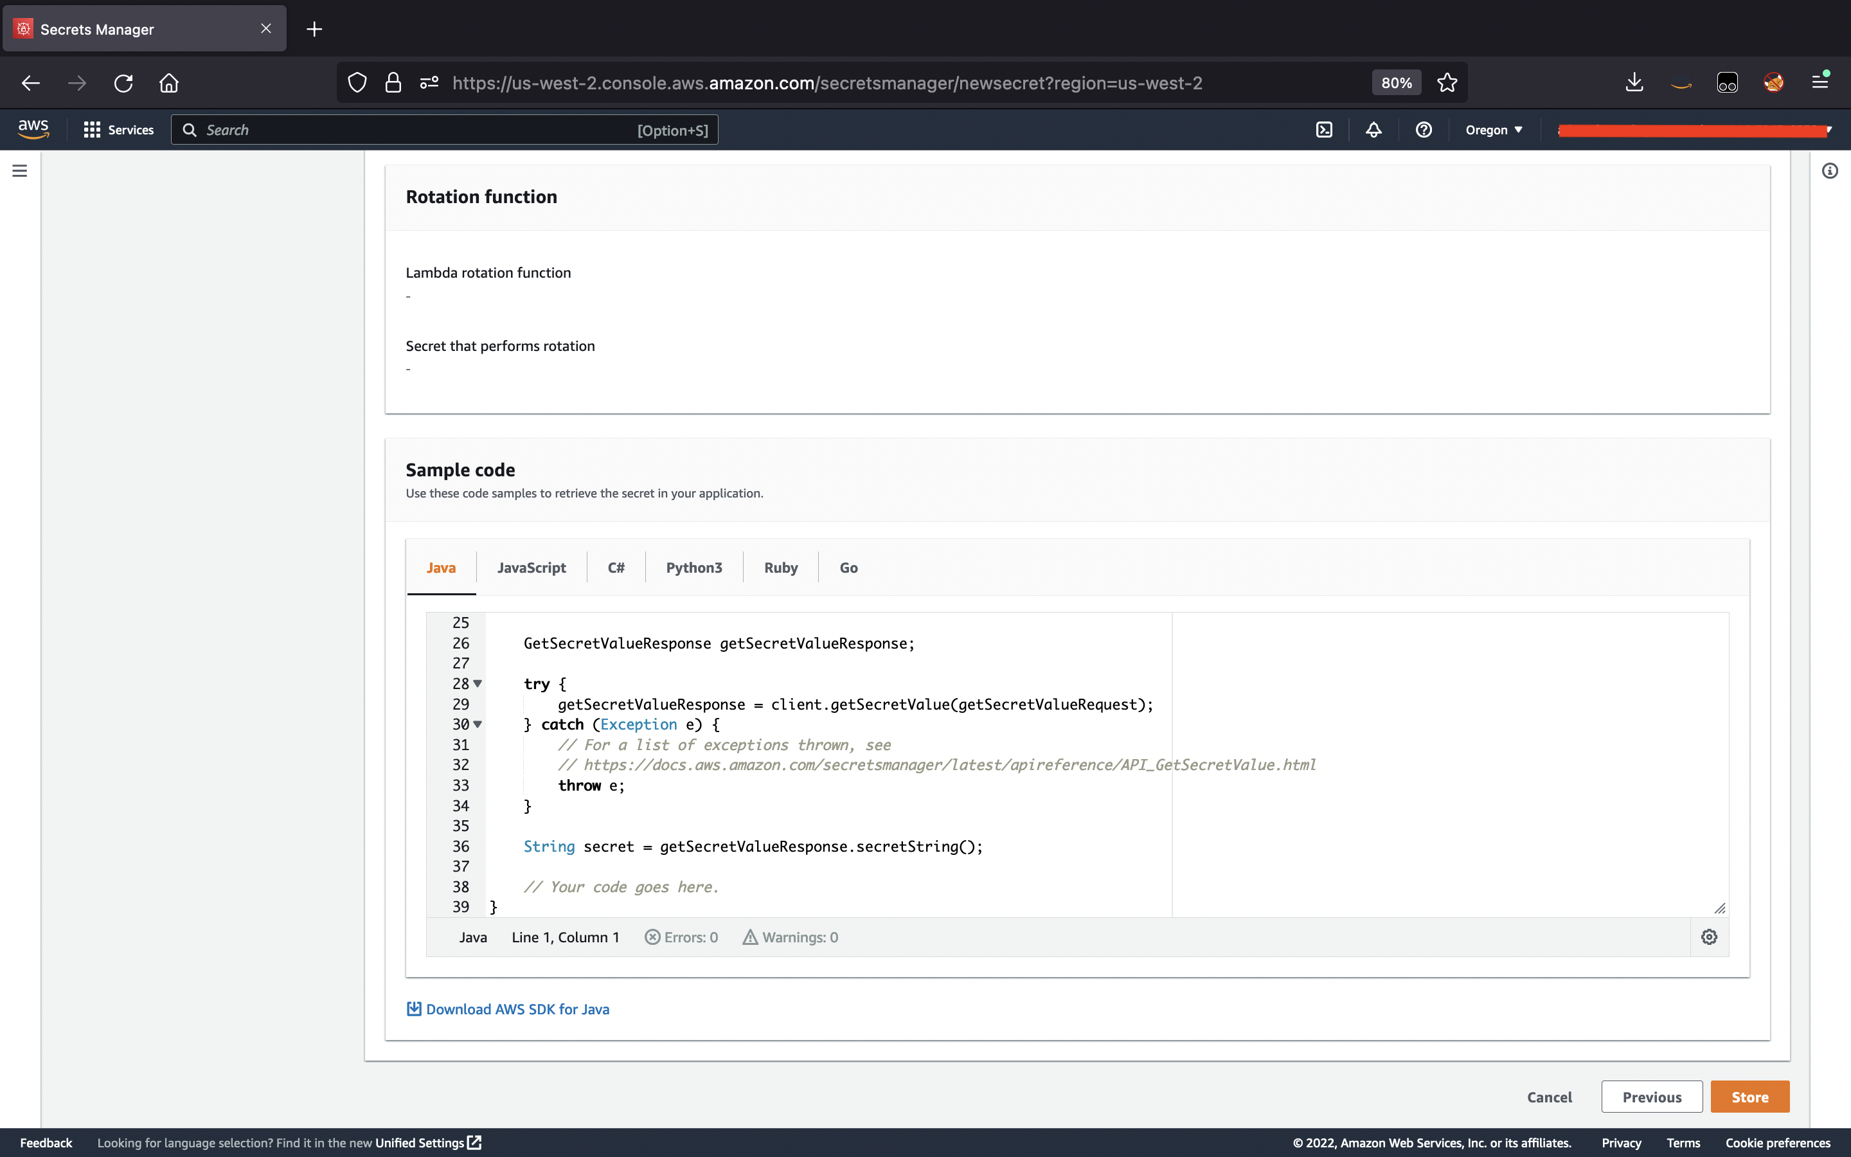This screenshot has height=1157, width=1851.
Task: Go to AWS console home logo
Action: [x=33, y=129]
